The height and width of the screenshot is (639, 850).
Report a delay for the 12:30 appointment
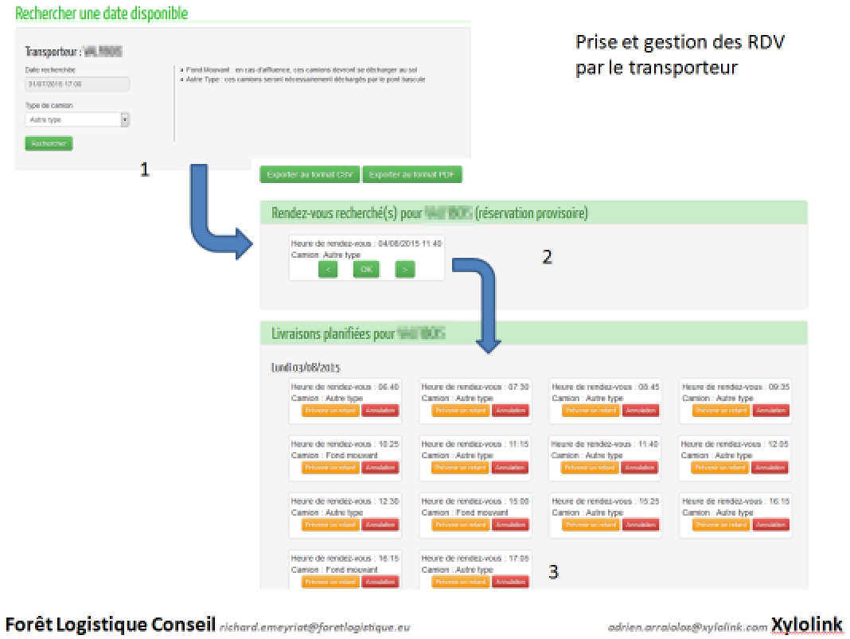[x=330, y=524]
